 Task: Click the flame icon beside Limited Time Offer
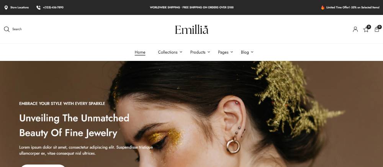click(322, 8)
